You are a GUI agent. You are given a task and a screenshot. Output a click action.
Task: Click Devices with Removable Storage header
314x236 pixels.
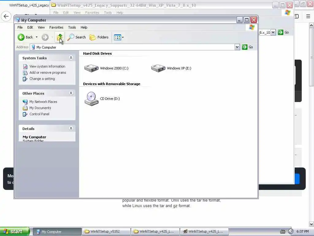[112, 84]
